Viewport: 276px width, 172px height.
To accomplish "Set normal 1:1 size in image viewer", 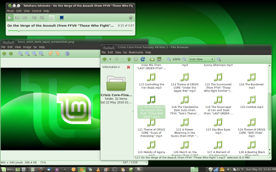I will [x=34, y=53].
